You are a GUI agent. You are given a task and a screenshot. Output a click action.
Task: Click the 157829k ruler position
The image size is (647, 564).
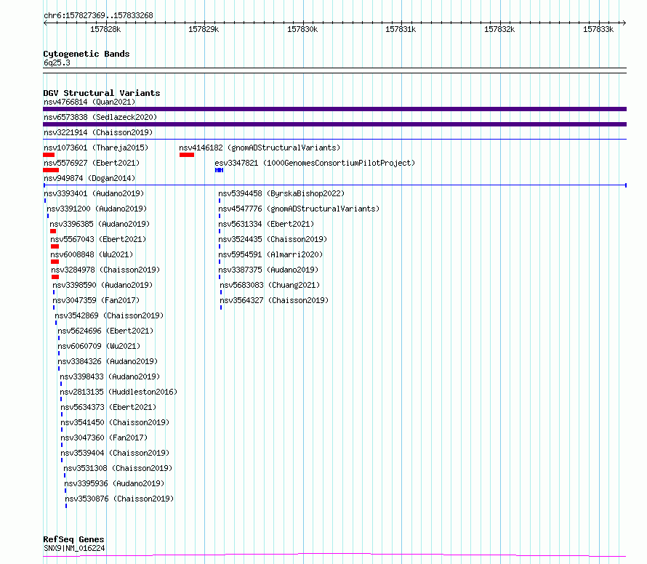coord(204,29)
